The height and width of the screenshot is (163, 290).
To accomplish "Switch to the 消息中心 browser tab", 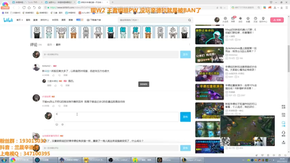I will click(x=60, y=2).
